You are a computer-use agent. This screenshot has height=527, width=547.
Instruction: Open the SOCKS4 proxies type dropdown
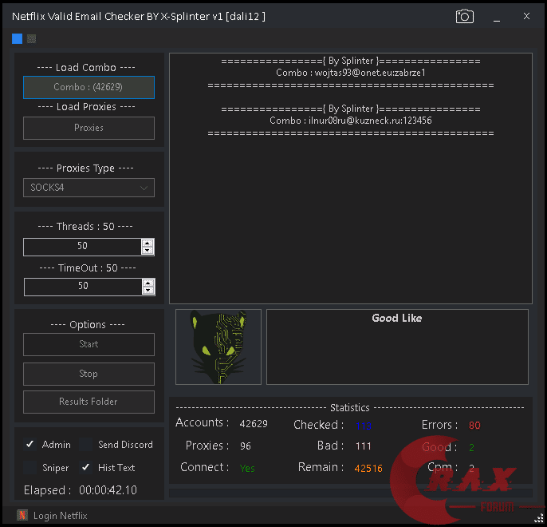pos(89,188)
